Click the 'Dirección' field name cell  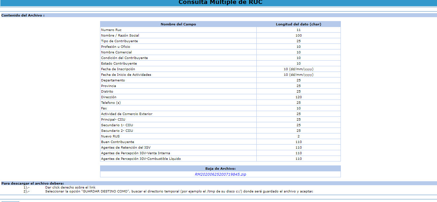point(178,97)
